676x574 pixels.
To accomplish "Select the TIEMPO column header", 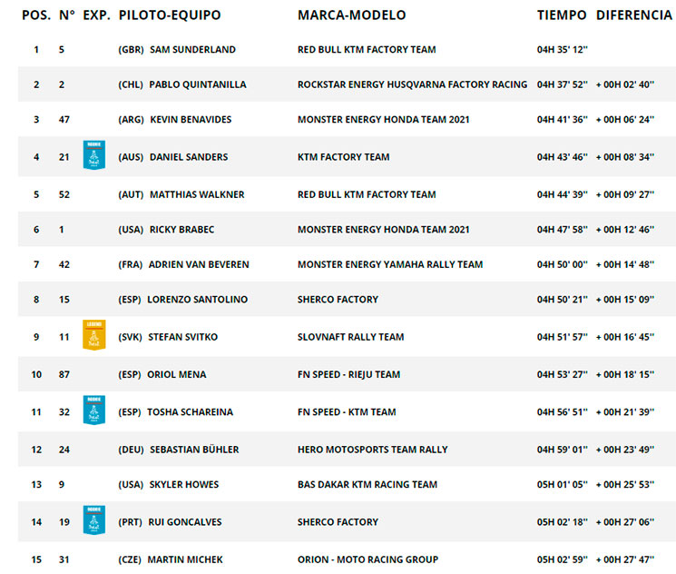I will click(562, 15).
